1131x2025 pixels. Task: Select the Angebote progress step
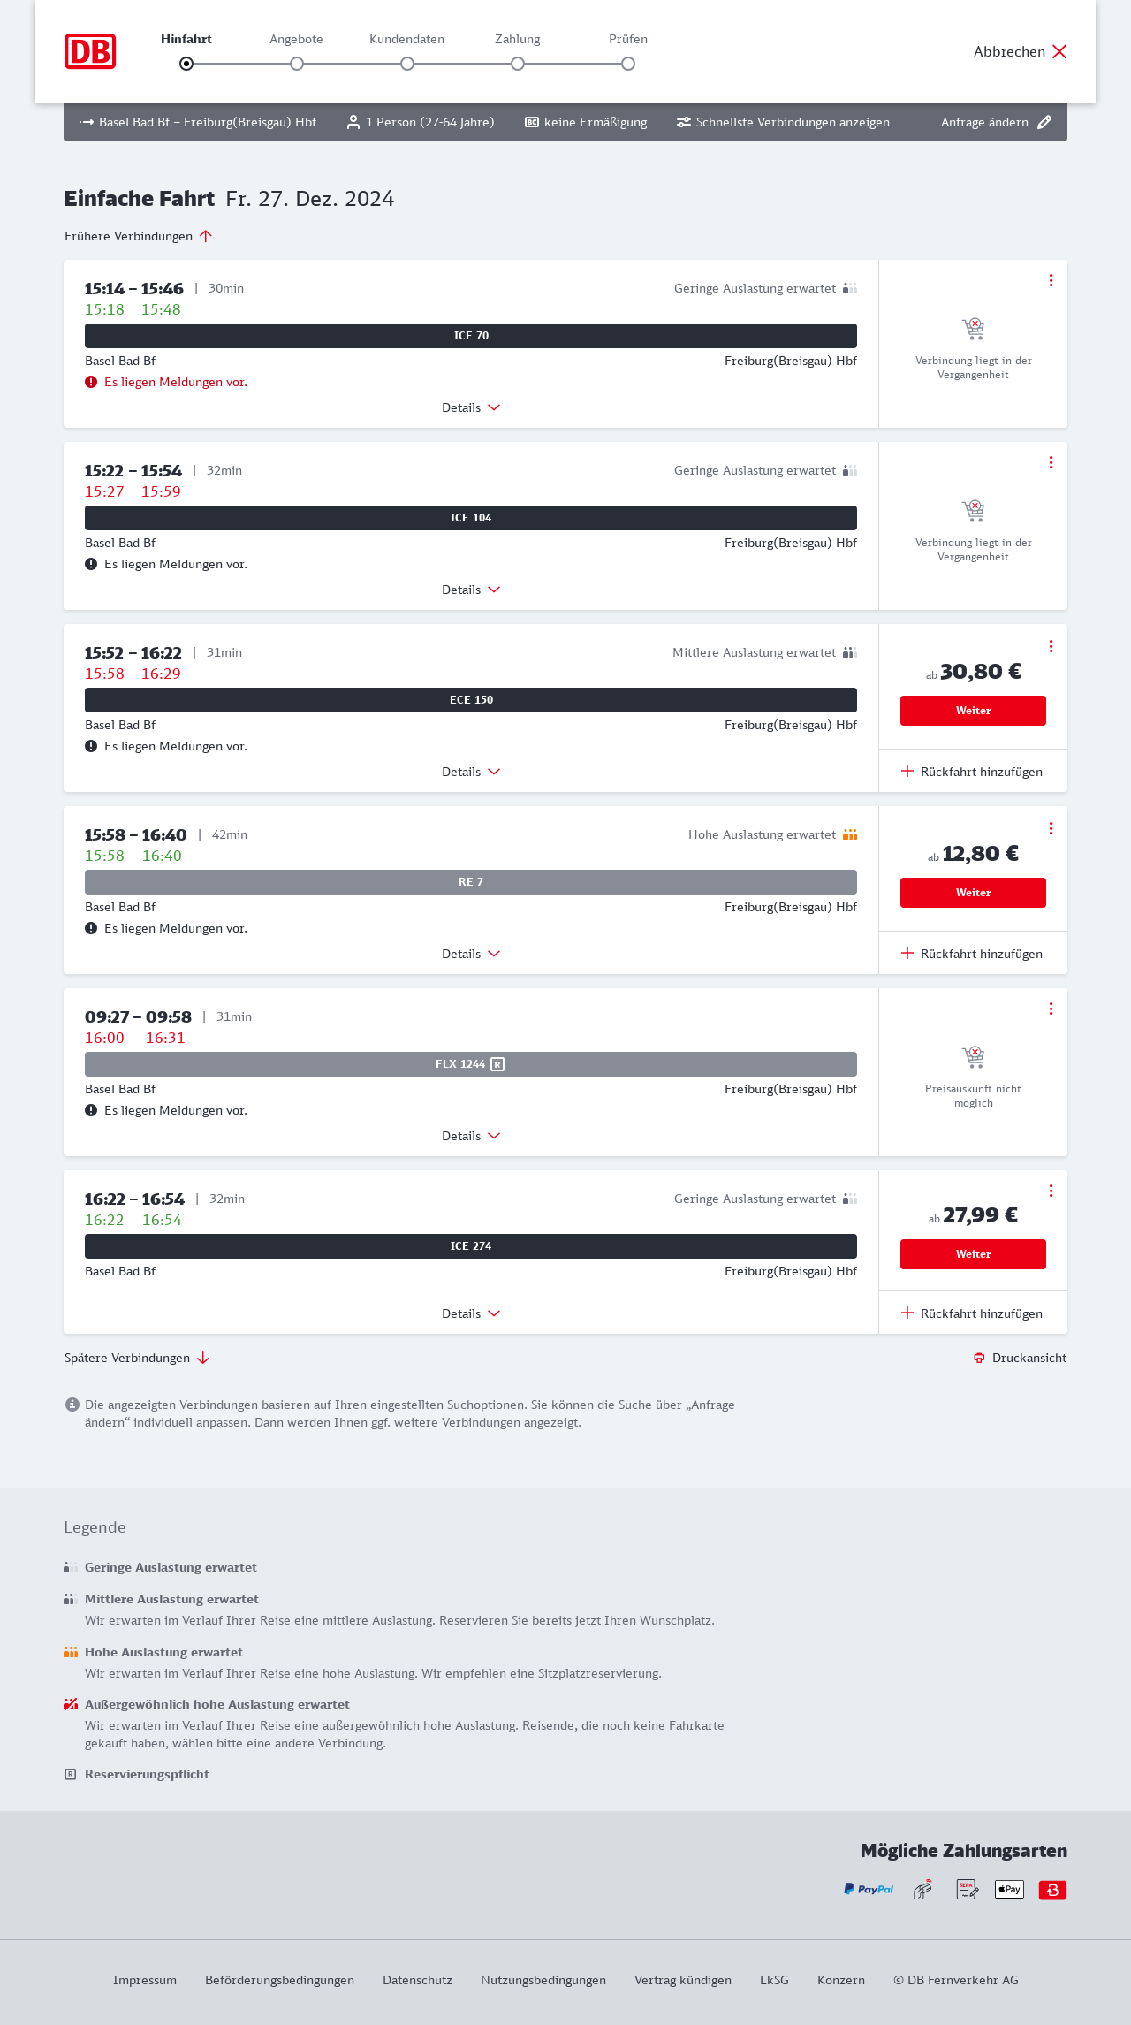coord(297,64)
